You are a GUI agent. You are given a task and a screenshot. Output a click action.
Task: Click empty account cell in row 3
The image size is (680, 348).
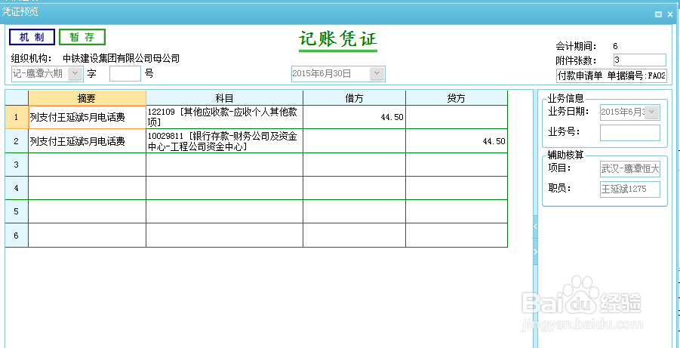click(x=224, y=165)
